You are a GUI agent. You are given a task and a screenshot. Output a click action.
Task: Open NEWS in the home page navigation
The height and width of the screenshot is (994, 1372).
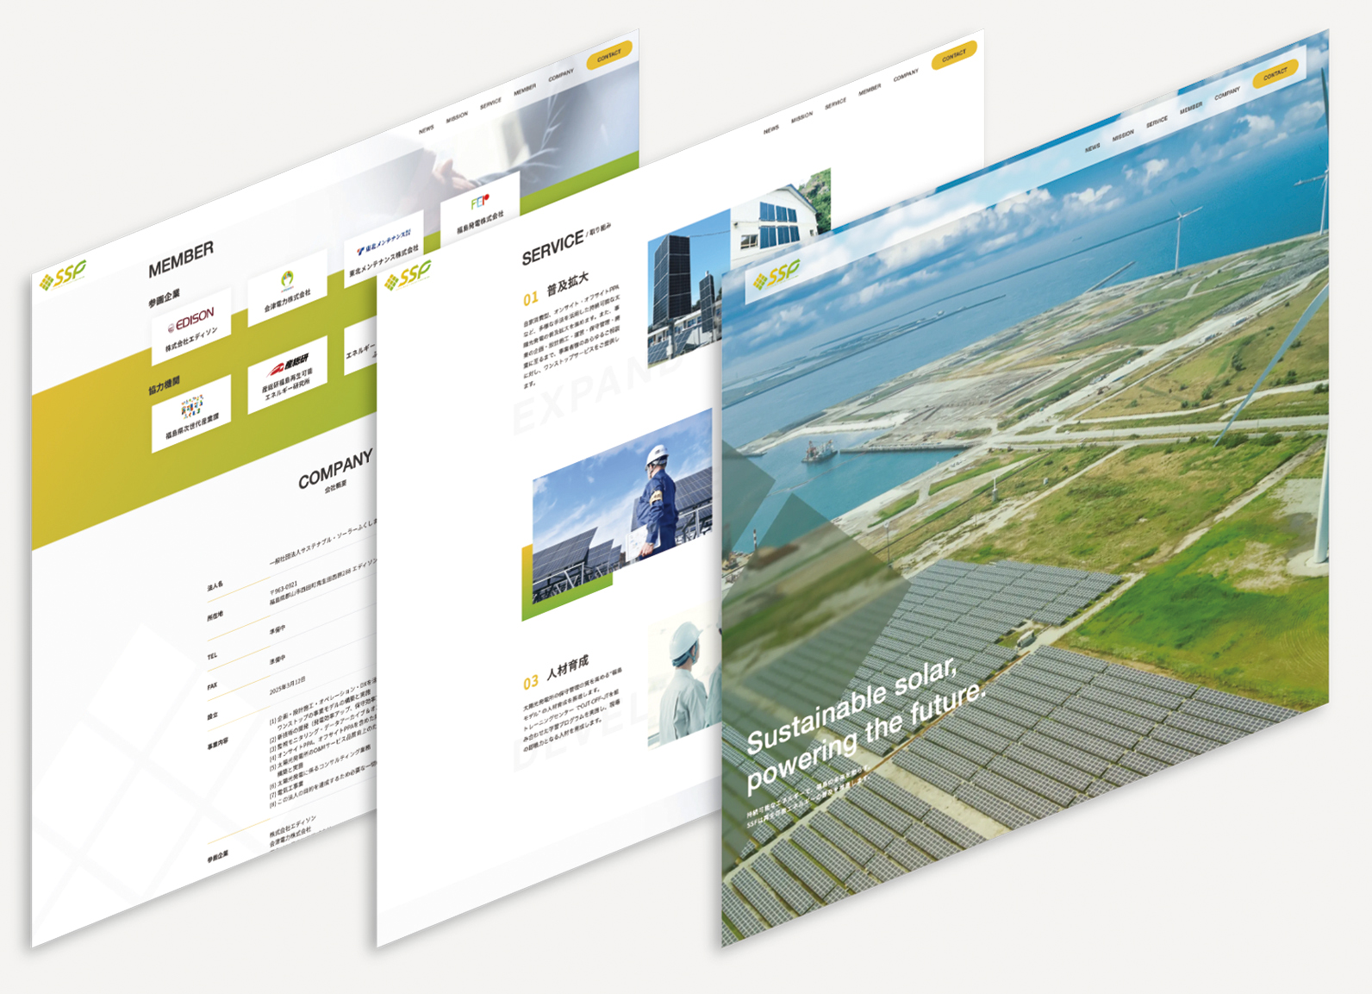[x=1093, y=147]
